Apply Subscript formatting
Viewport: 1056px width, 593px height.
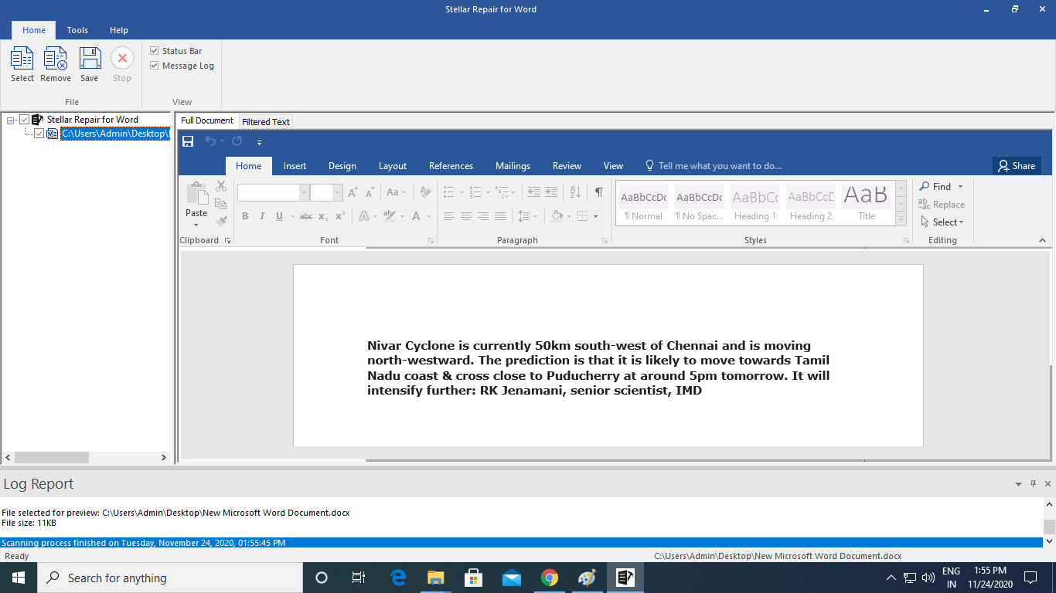(323, 216)
